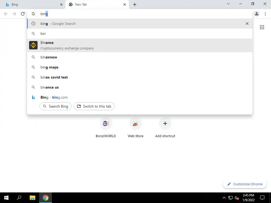
Task: Click the muted volume tray icon
Action: (x=237, y=198)
